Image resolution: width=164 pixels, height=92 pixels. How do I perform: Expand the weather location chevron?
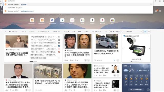[128, 66]
